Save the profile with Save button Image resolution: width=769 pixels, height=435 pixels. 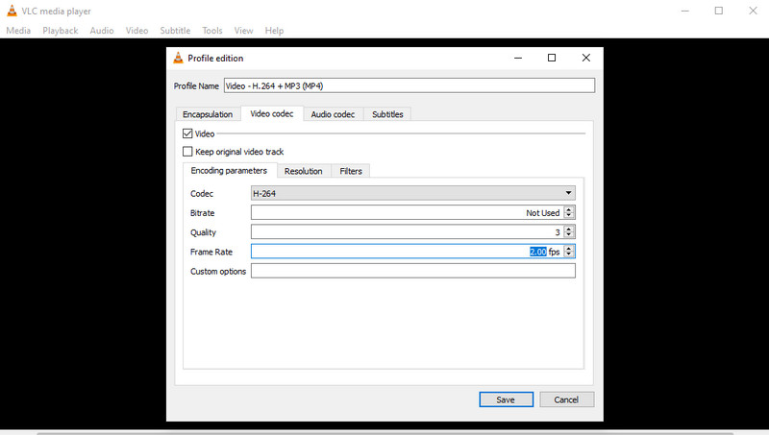click(506, 399)
